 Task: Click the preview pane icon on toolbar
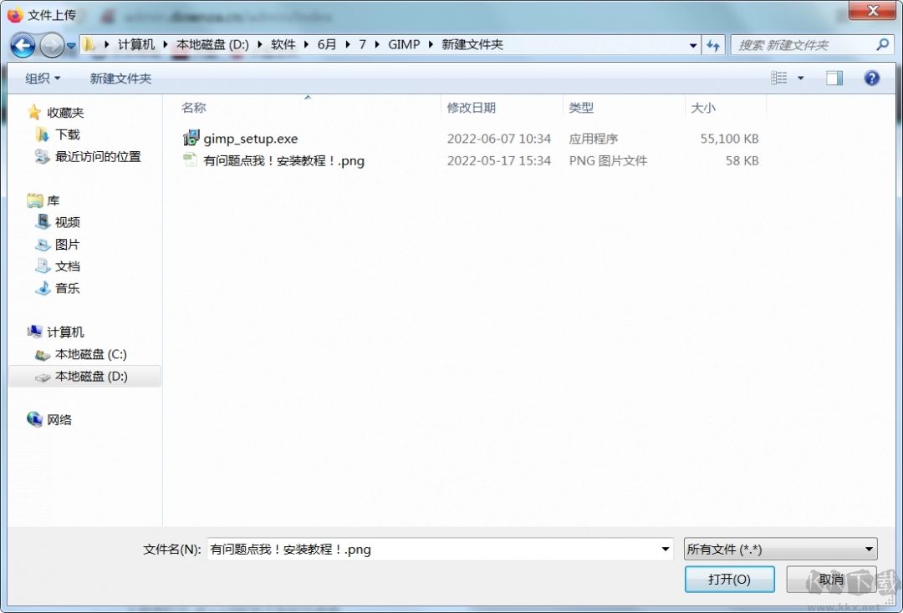point(834,78)
